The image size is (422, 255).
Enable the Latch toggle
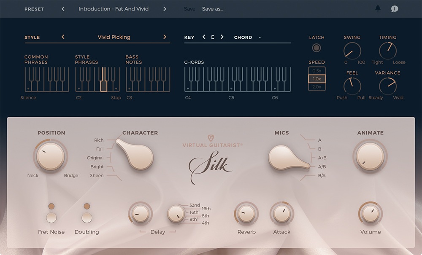[x=316, y=48]
